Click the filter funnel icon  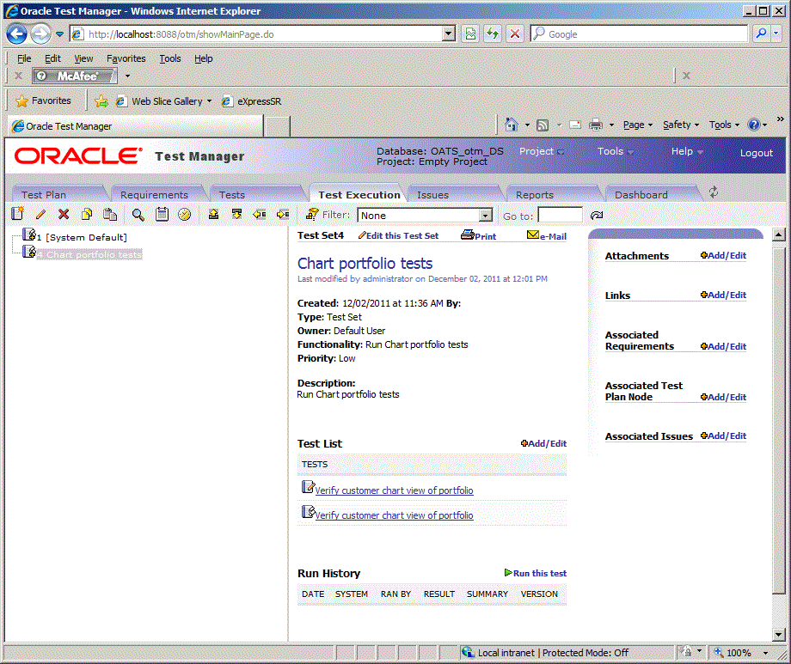[312, 214]
